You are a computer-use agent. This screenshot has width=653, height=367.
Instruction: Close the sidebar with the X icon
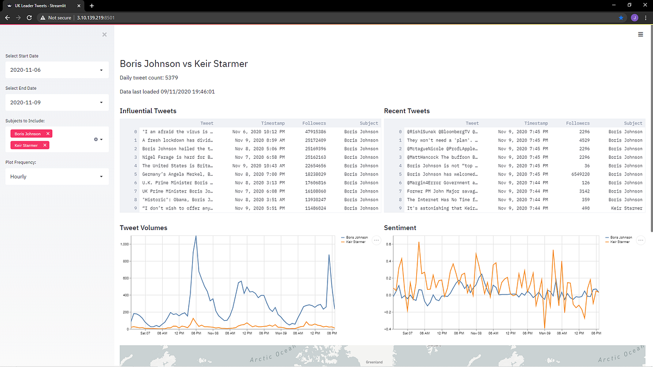[x=104, y=34]
